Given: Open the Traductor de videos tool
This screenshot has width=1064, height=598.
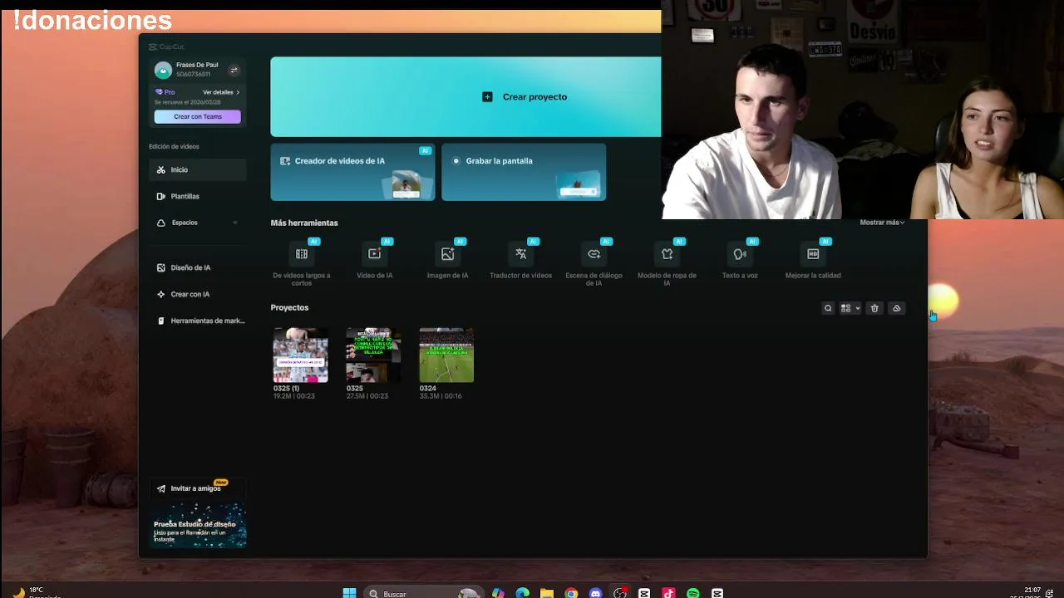Looking at the screenshot, I should [x=520, y=260].
